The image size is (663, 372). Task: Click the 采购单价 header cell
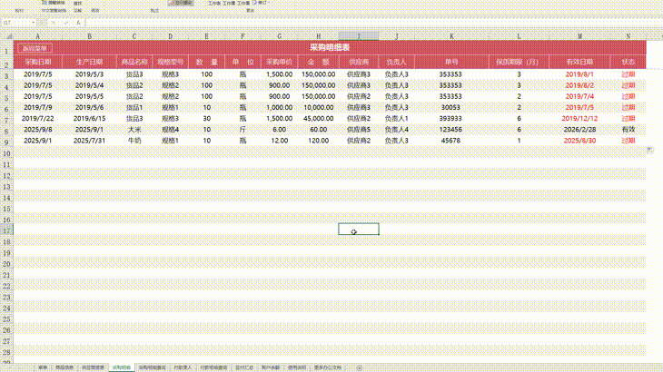point(279,62)
